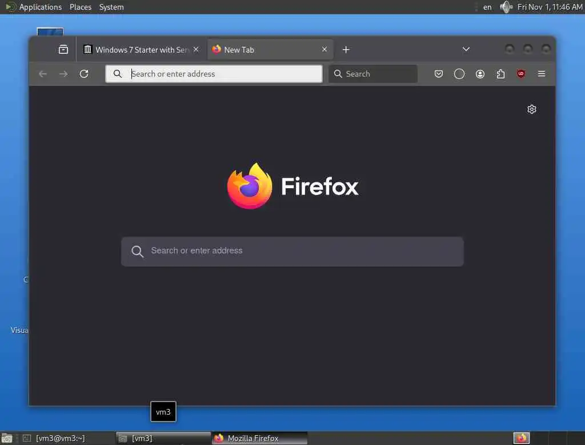The height and width of the screenshot is (445, 585).
Task: Open the uBlock Origin extension icon
Action: click(521, 74)
